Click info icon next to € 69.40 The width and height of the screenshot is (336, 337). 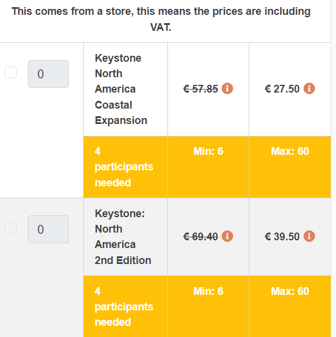(x=227, y=236)
